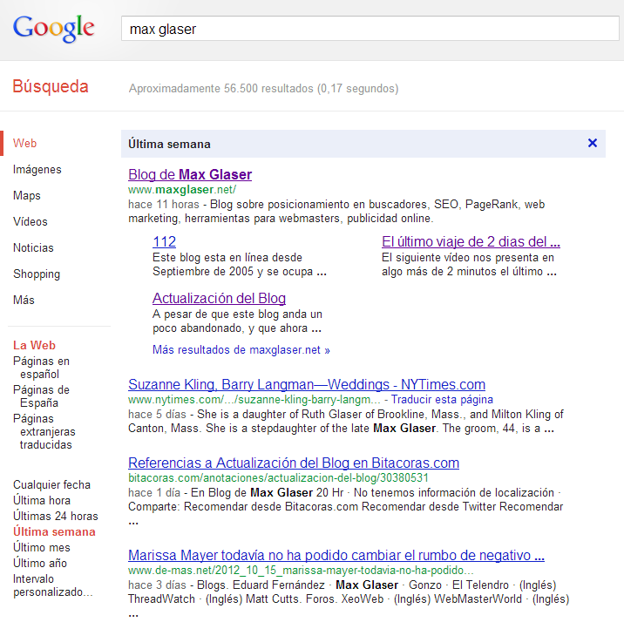Viewport: 624px width, 622px height.
Task: Expand the Más categories option
Action: click(24, 300)
